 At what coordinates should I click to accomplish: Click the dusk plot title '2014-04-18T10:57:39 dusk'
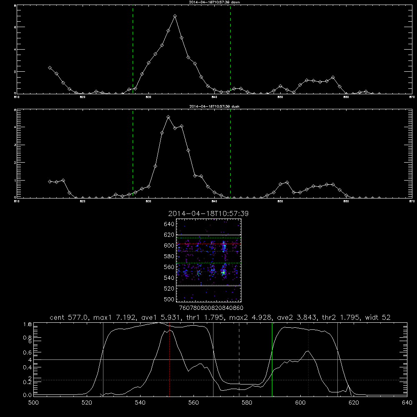214,106
